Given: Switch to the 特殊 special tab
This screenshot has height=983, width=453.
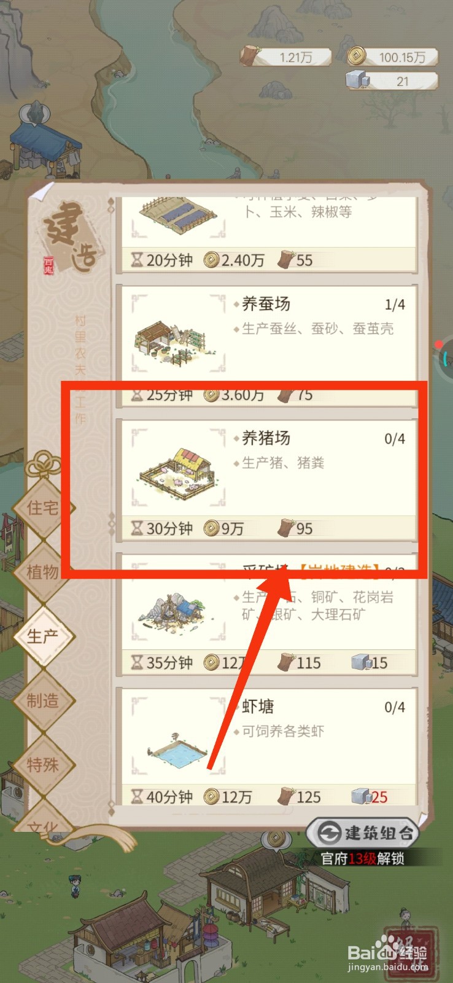Looking at the screenshot, I should (x=43, y=765).
